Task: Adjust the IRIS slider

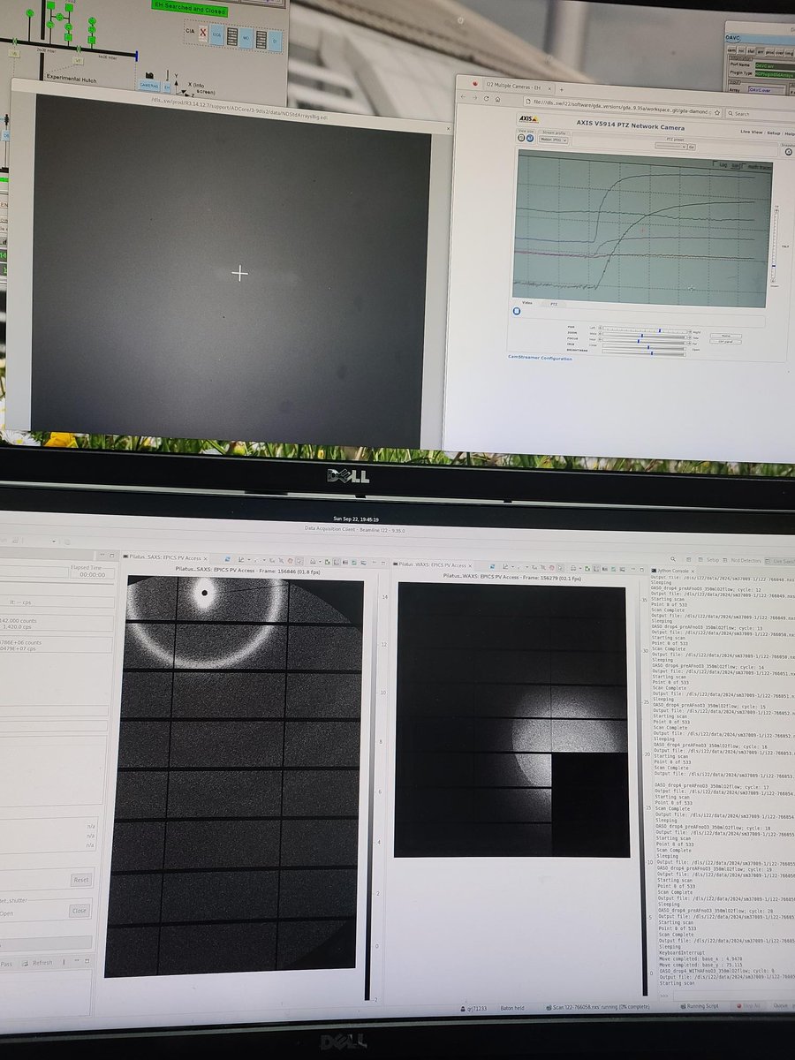Action: (644, 348)
